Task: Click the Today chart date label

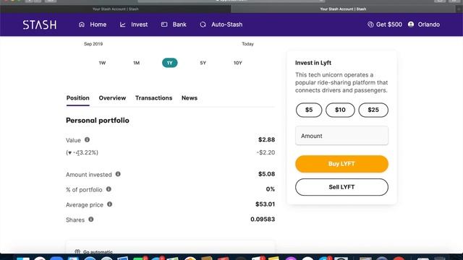Action: point(247,44)
